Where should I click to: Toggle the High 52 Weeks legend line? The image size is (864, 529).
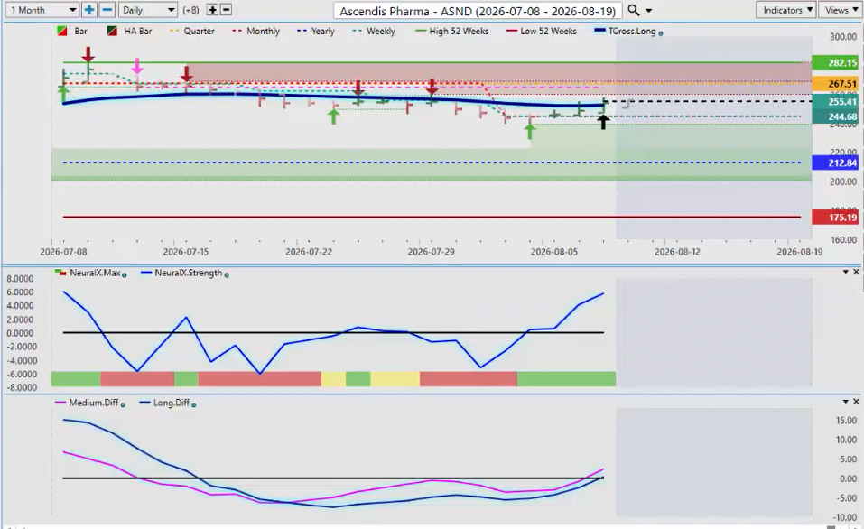coord(451,32)
